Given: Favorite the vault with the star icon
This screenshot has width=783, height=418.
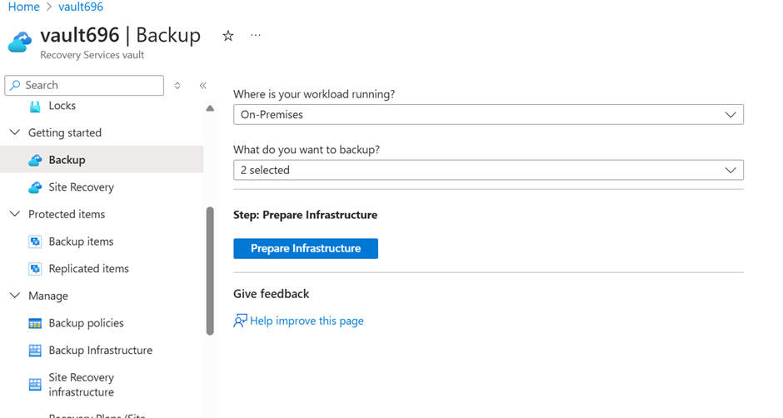Looking at the screenshot, I should [228, 36].
